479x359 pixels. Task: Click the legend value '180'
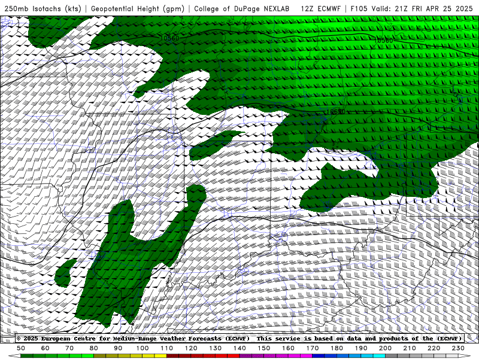336,348
